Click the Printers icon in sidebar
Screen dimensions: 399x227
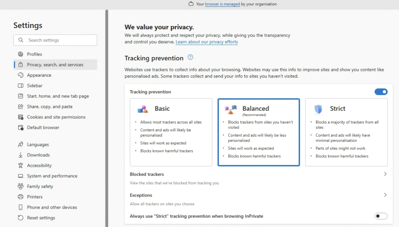[x=21, y=197]
